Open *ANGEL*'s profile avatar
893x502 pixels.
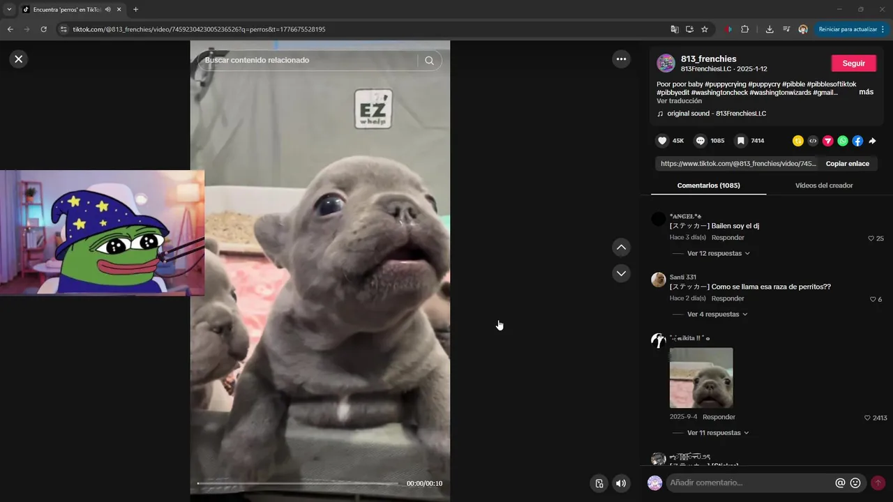[x=659, y=219]
